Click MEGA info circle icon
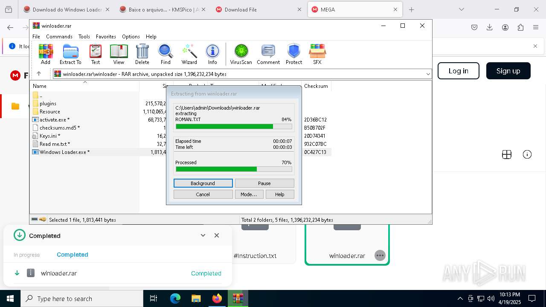This screenshot has height=307, width=546. pyautogui.click(x=527, y=154)
